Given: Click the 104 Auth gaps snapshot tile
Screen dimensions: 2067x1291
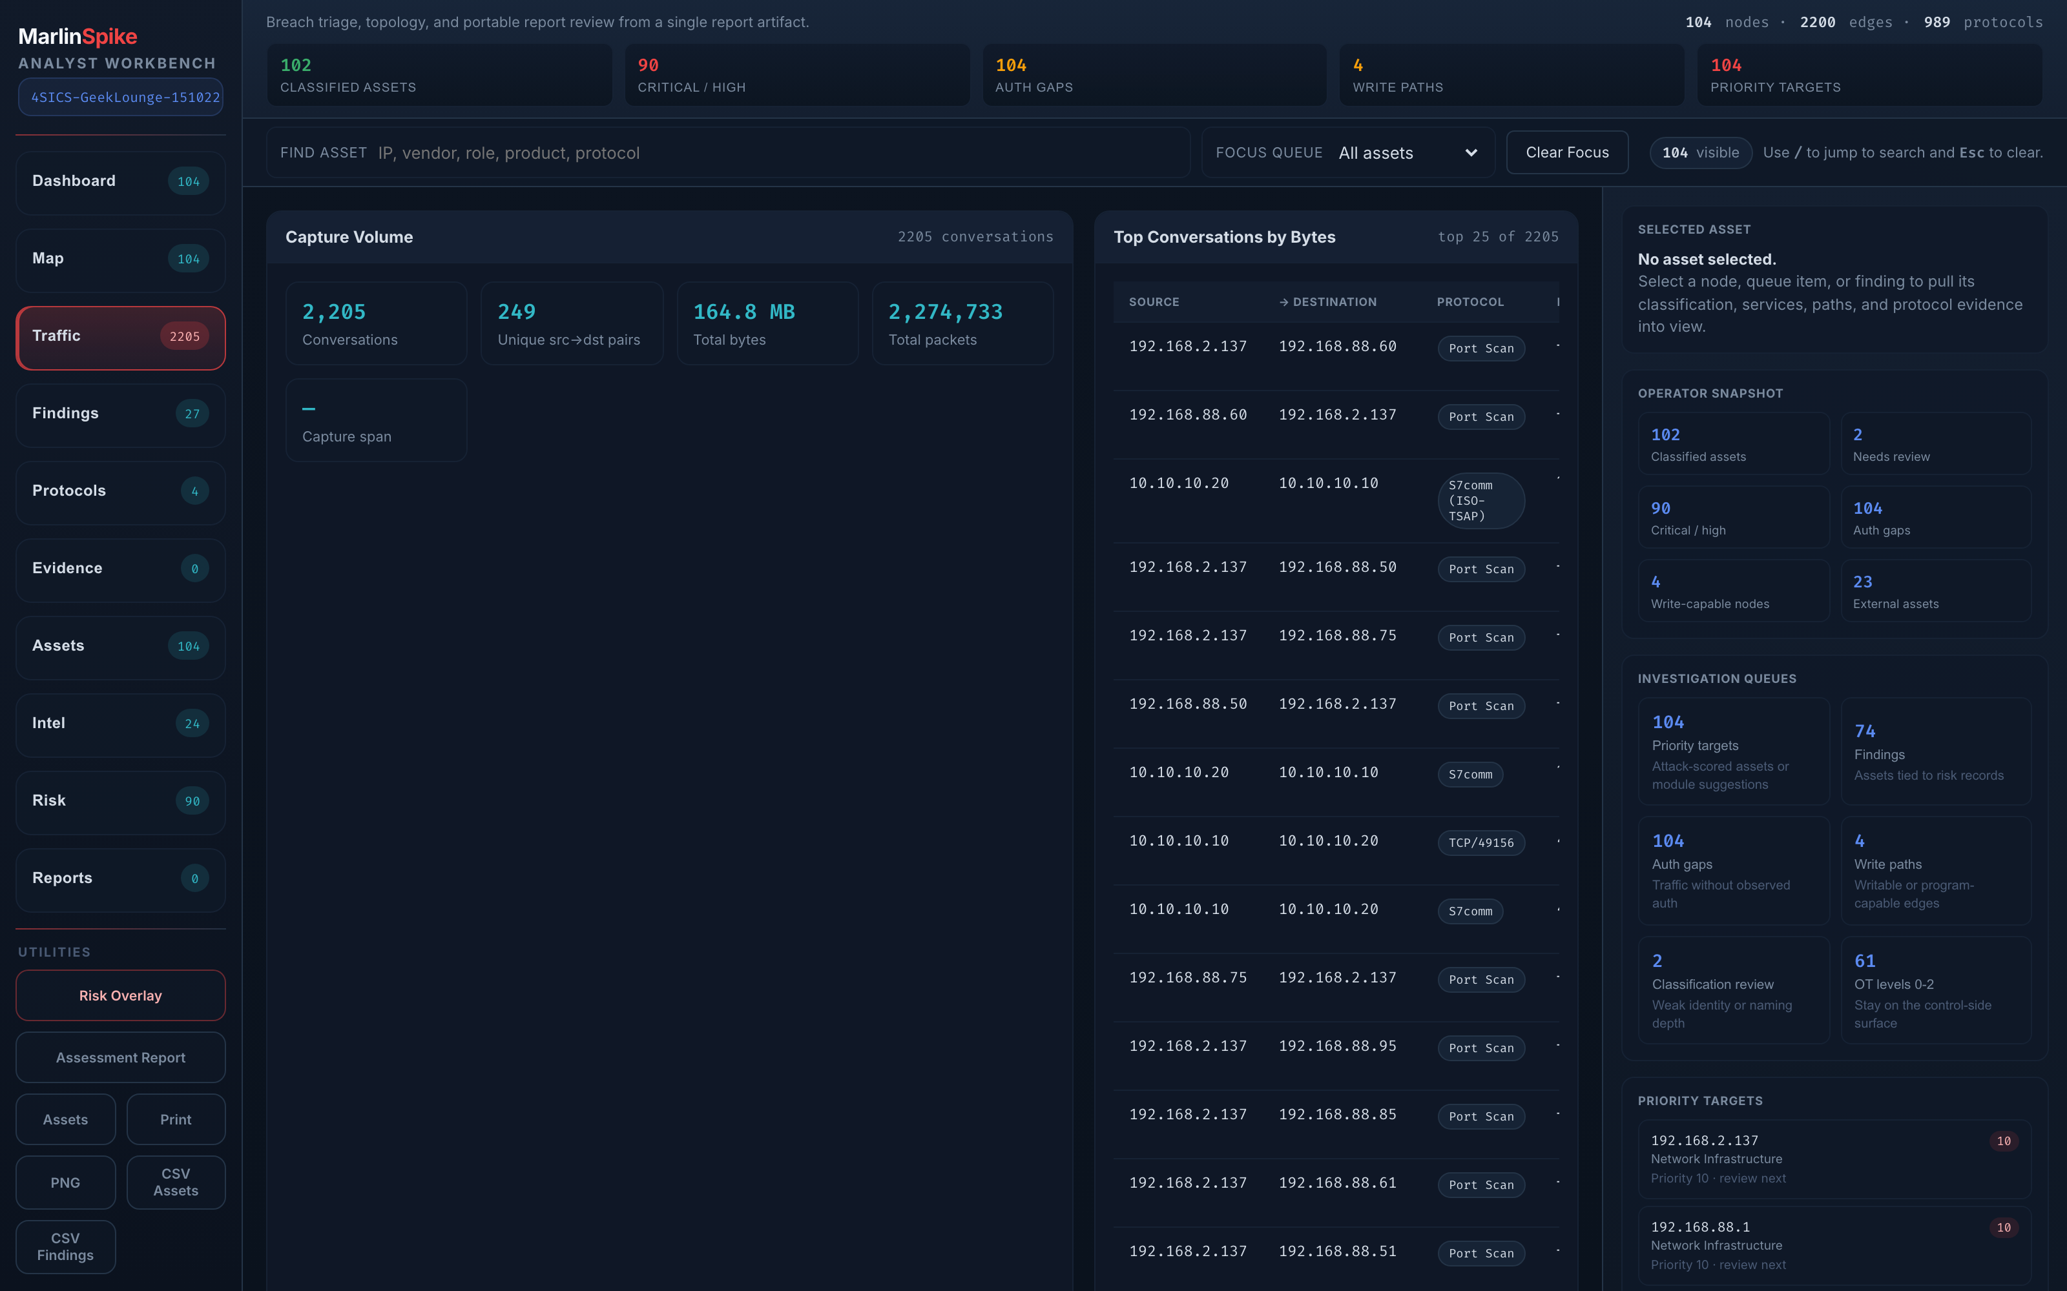Looking at the screenshot, I should click(1935, 518).
